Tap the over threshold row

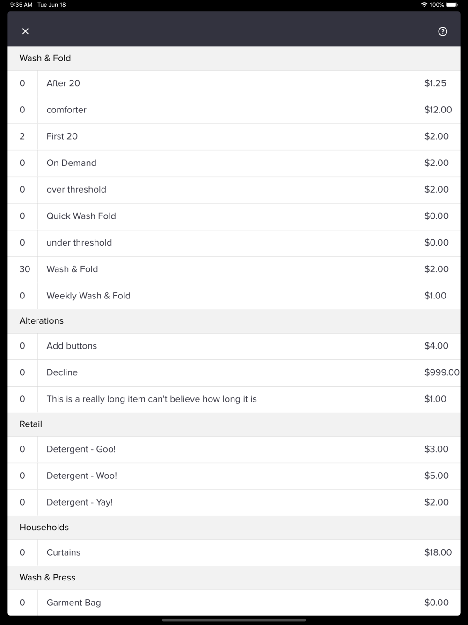[x=234, y=190]
